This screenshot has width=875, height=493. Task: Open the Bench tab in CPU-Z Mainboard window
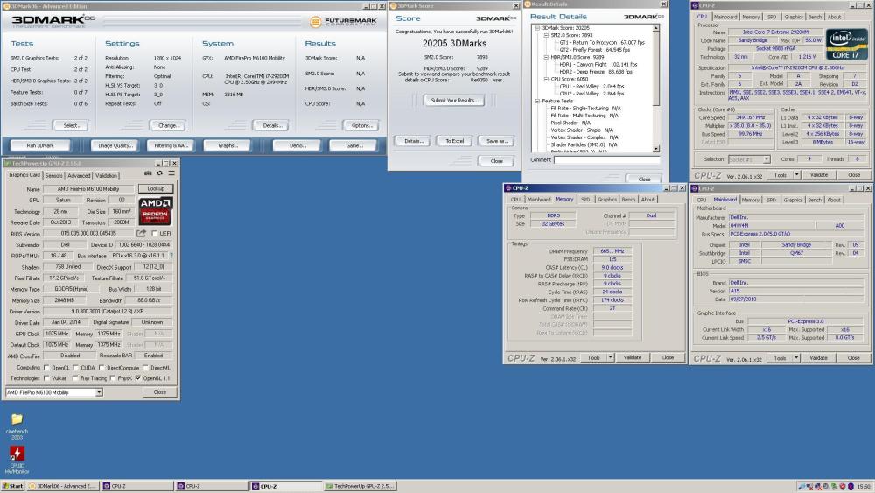coord(815,200)
